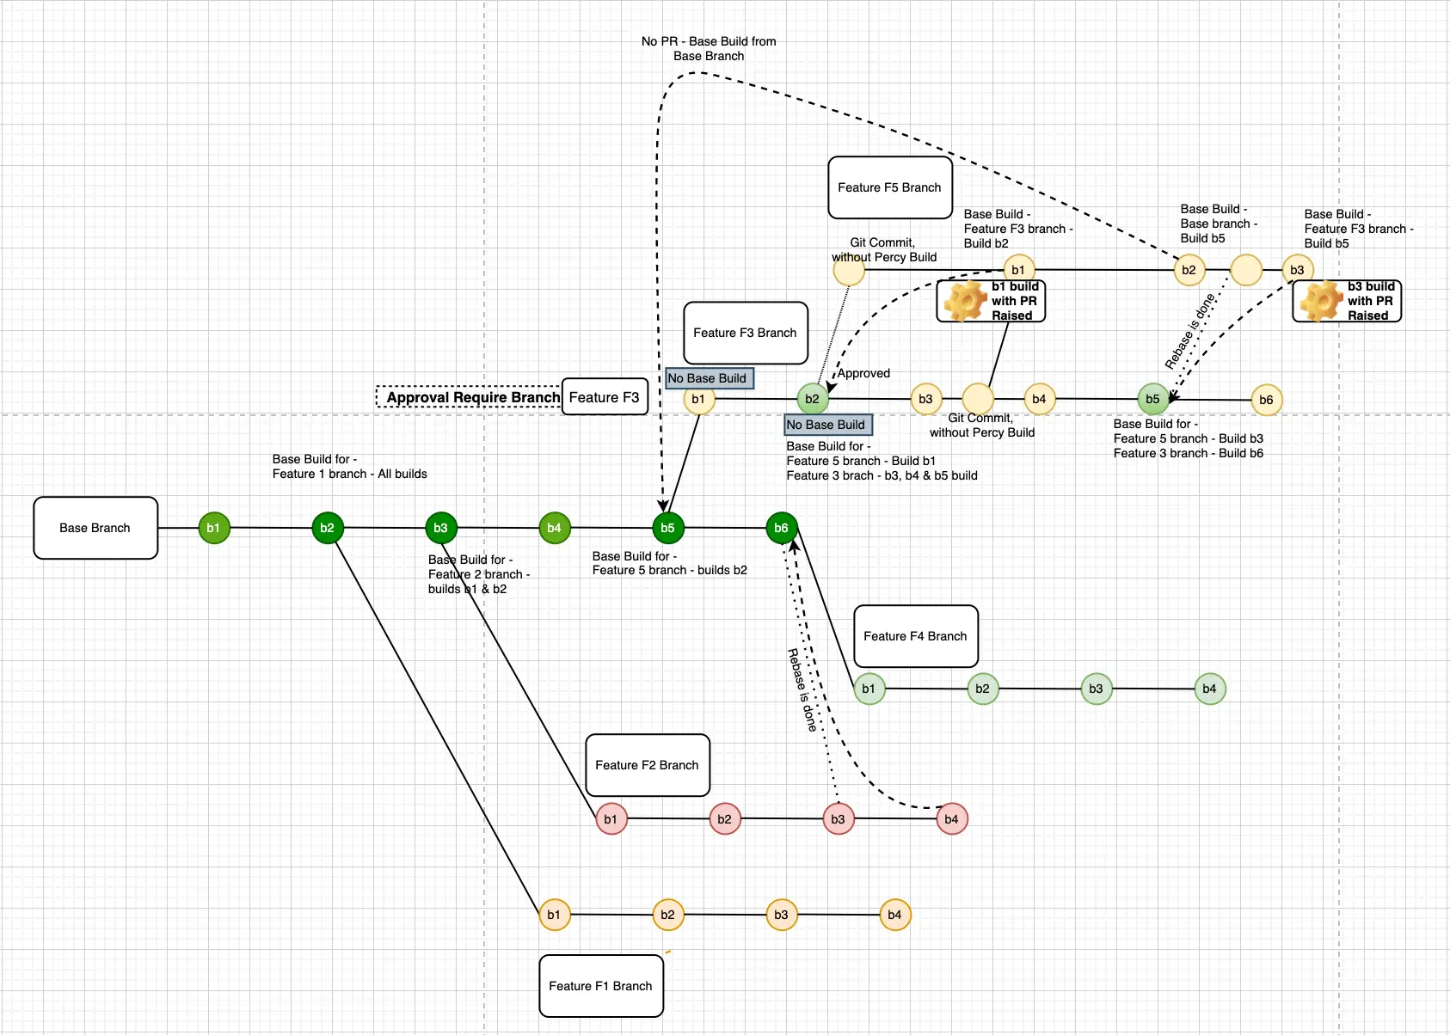This screenshot has height=1035, width=1450.
Task: Click the No PR - Base Build from Base Branch text
Action: (709, 48)
